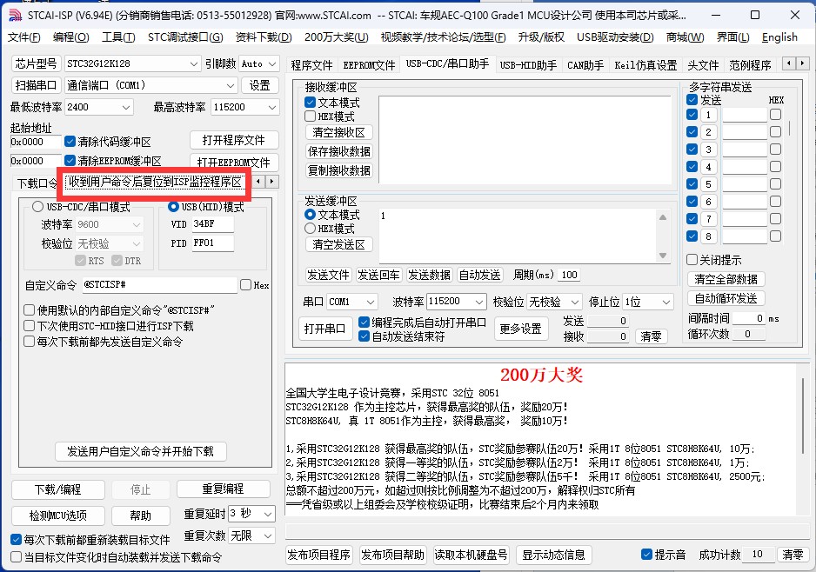
Task: Click the 打开程序文件 button
Action: [x=234, y=141]
